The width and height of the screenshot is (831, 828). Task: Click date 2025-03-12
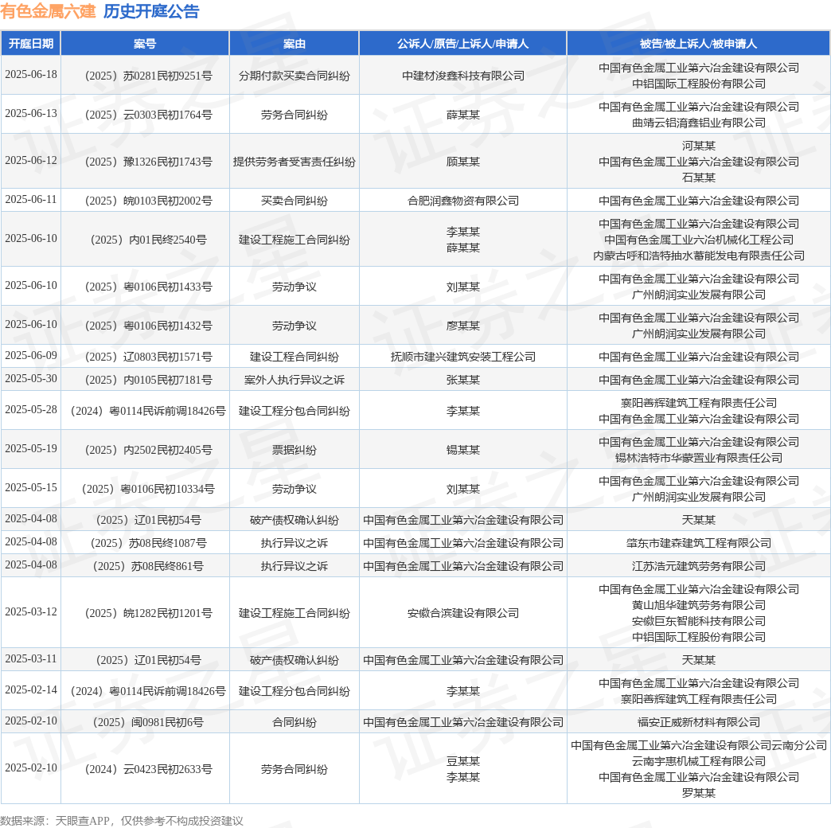(x=31, y=612)
